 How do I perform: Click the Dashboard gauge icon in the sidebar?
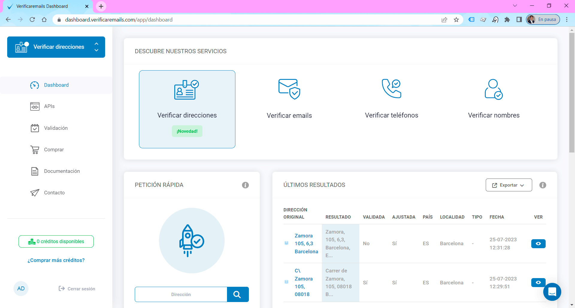[x=35, y=85]
